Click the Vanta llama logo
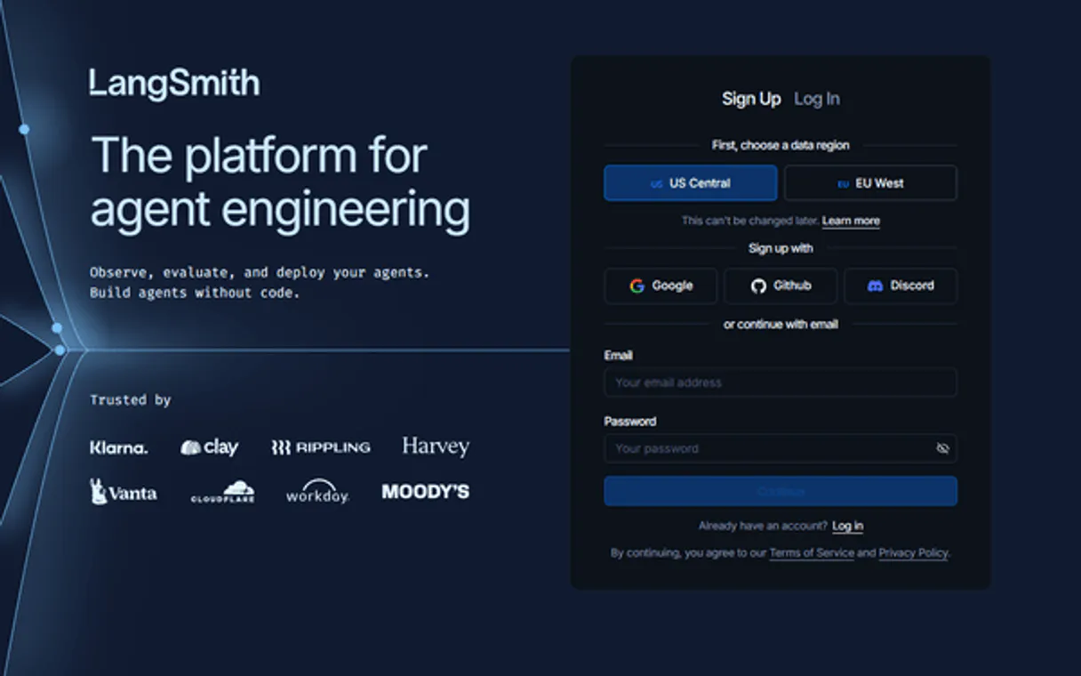This screenshot has width=1081, height=676. click(x=99, y=491)
